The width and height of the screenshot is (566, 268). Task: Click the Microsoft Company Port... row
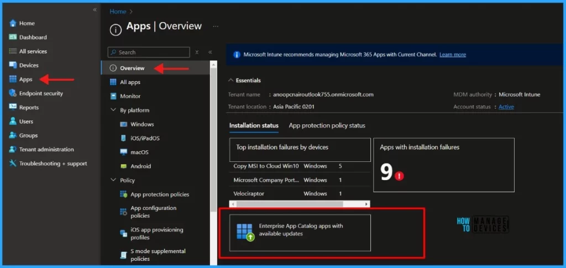pos(300,180)
